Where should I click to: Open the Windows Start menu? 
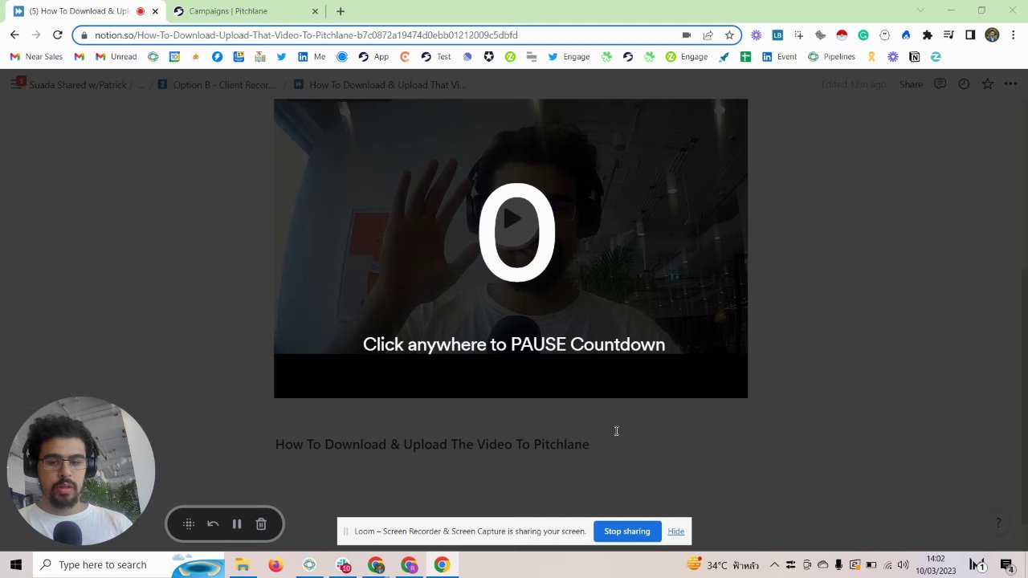coord(16,565)
